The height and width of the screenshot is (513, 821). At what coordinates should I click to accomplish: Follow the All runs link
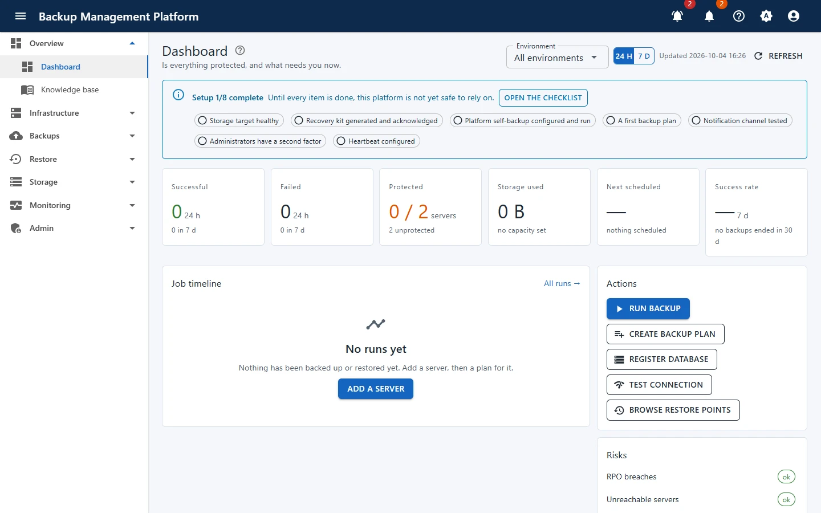click(x=562, y=283)
